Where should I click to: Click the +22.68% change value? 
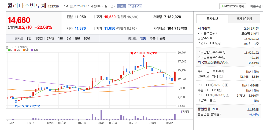pyautogui.click(x=43, y=27)
